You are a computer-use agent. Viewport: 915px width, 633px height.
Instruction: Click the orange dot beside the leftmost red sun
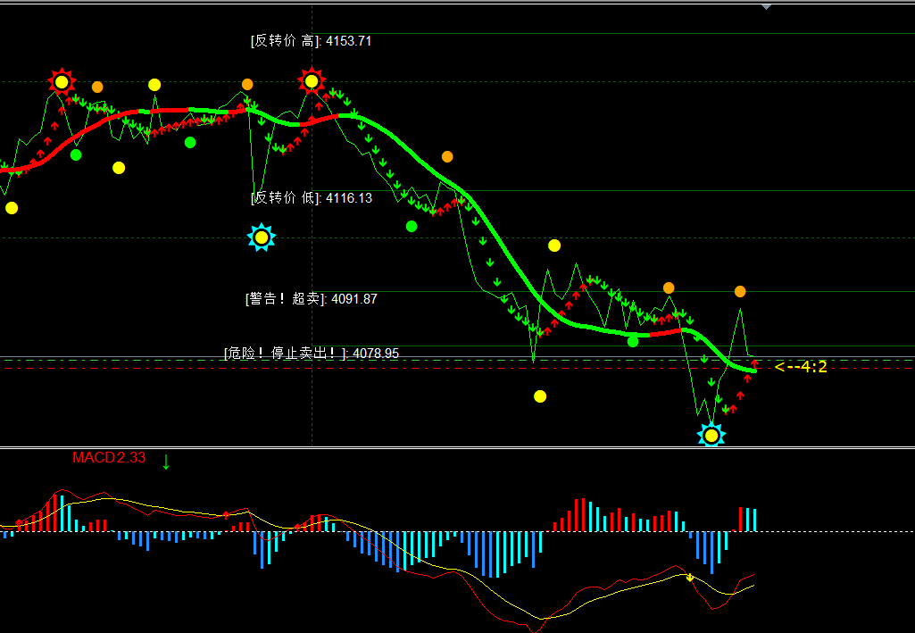[97, 87]
